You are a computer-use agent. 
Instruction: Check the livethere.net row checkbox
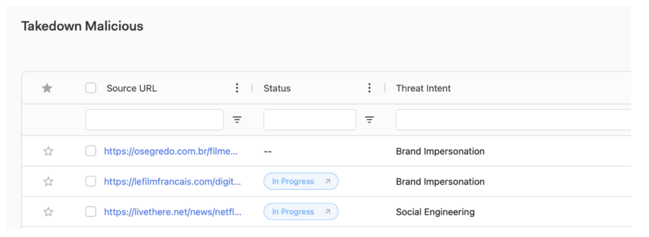coord(91,212)
